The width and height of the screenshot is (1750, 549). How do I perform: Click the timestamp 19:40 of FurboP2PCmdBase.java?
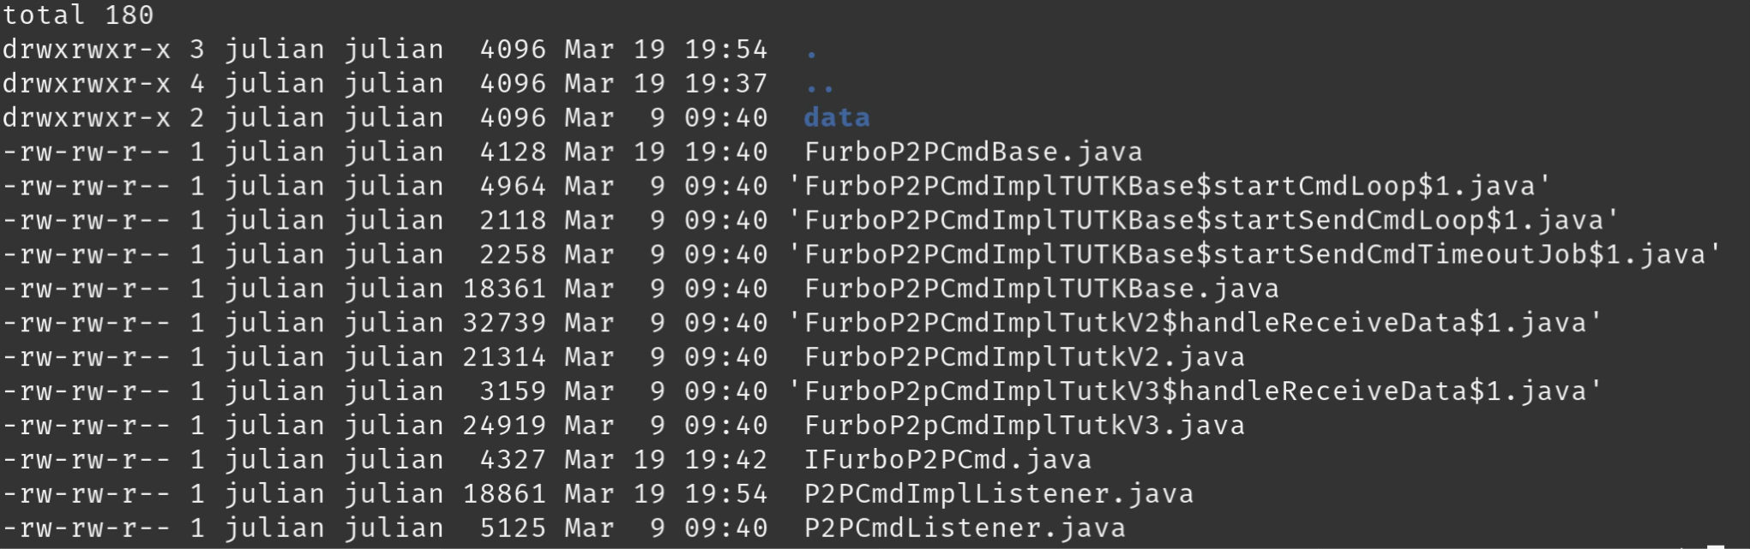(x=725, y=152)
